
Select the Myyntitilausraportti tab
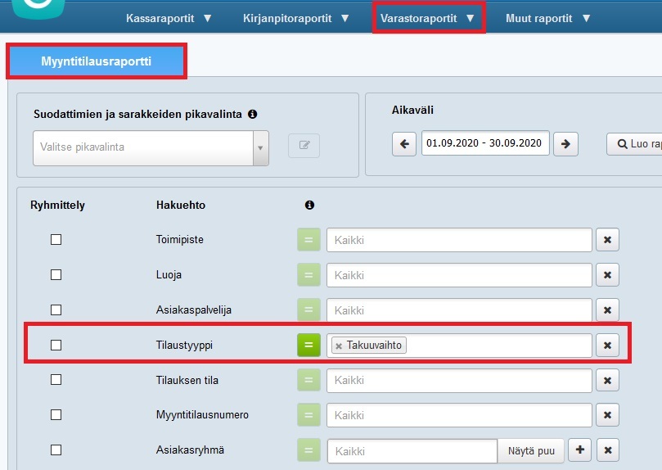[x=96, y=61]
